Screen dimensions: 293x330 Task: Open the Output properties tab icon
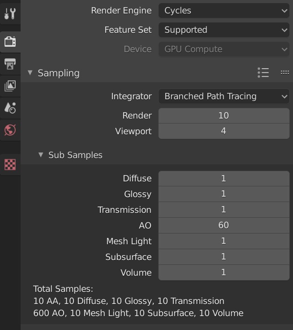(x=10, y=64)
